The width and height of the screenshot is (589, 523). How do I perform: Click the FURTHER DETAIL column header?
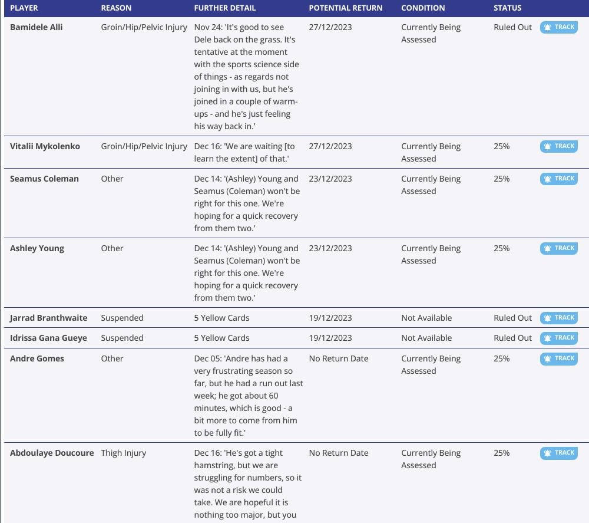click(x=224, y=8)
